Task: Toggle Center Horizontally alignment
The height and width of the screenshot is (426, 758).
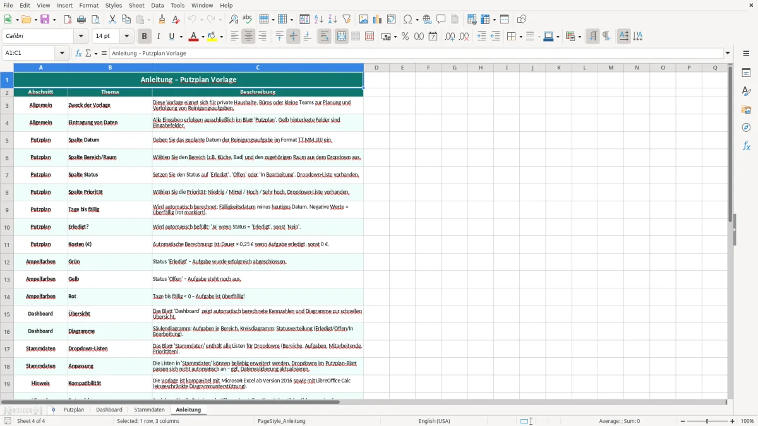Action: click(248, 37)
